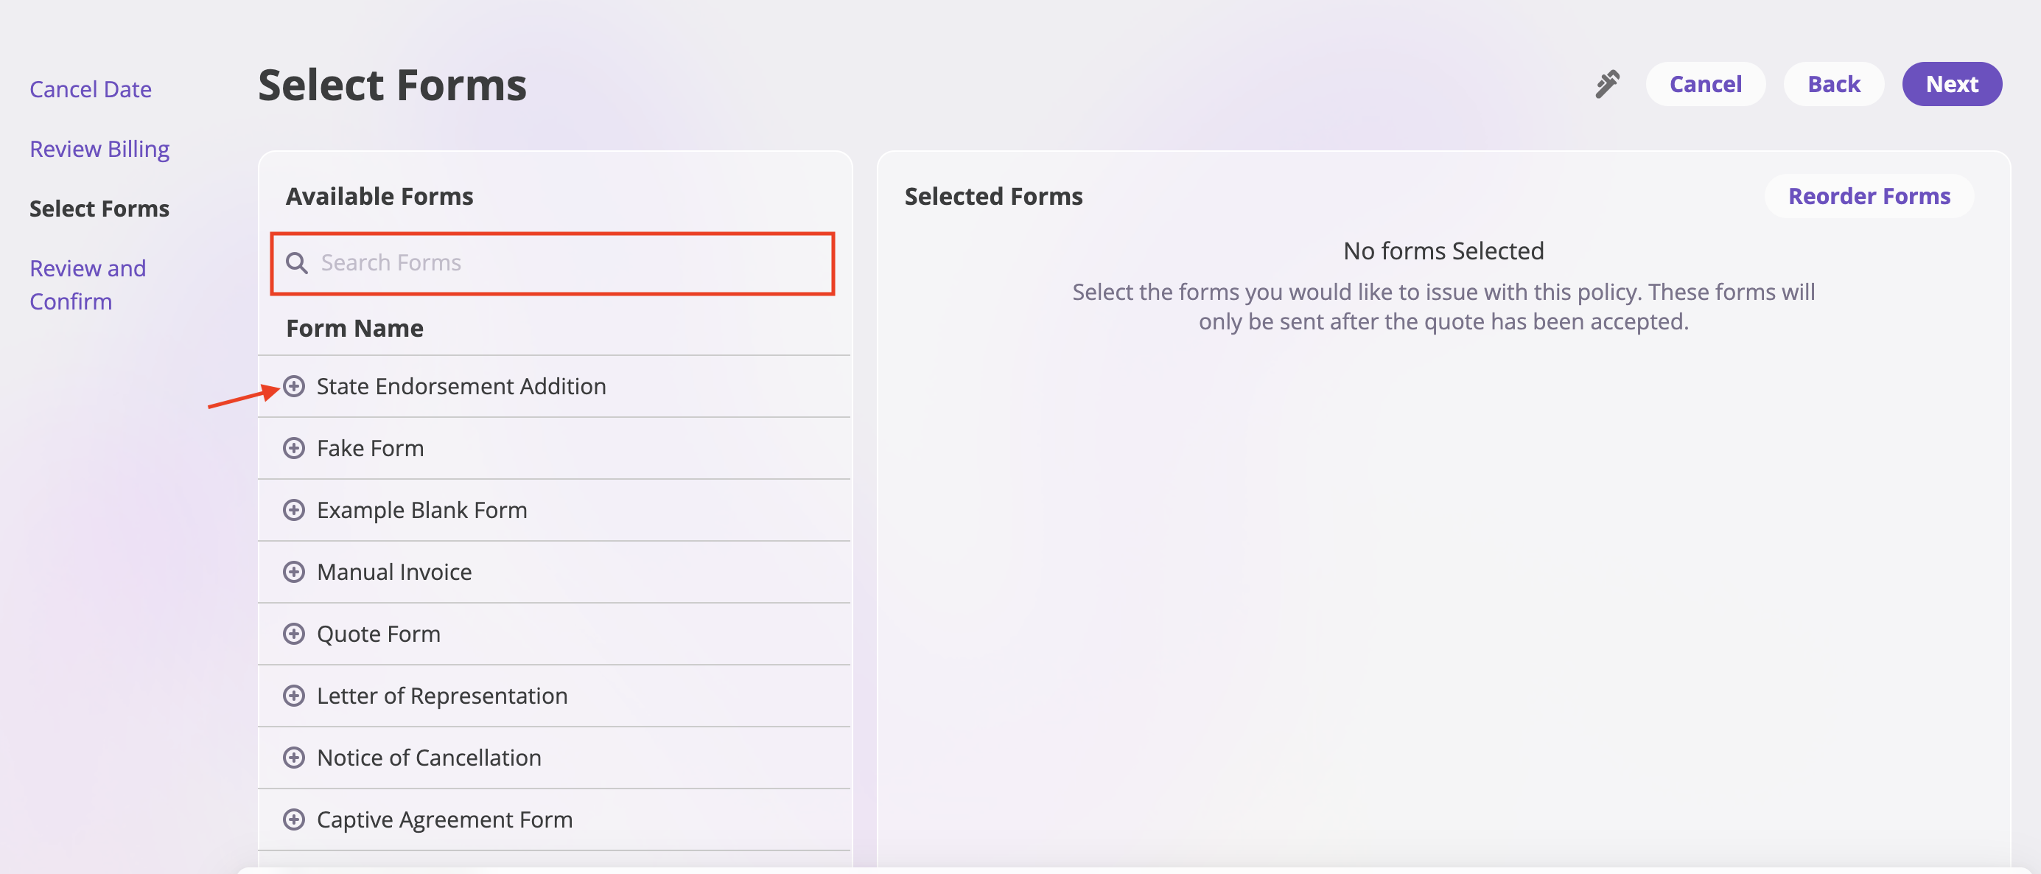2041x874 pixels.
Task: Select the Select Forms sidebar step
Action: click(x=99, y=209)
